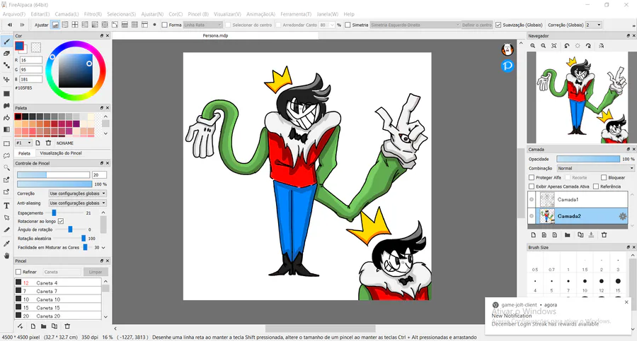This screenshot has height=341, width=637.
Task: Select the Move tool
Action: click(x=6, y=80)
